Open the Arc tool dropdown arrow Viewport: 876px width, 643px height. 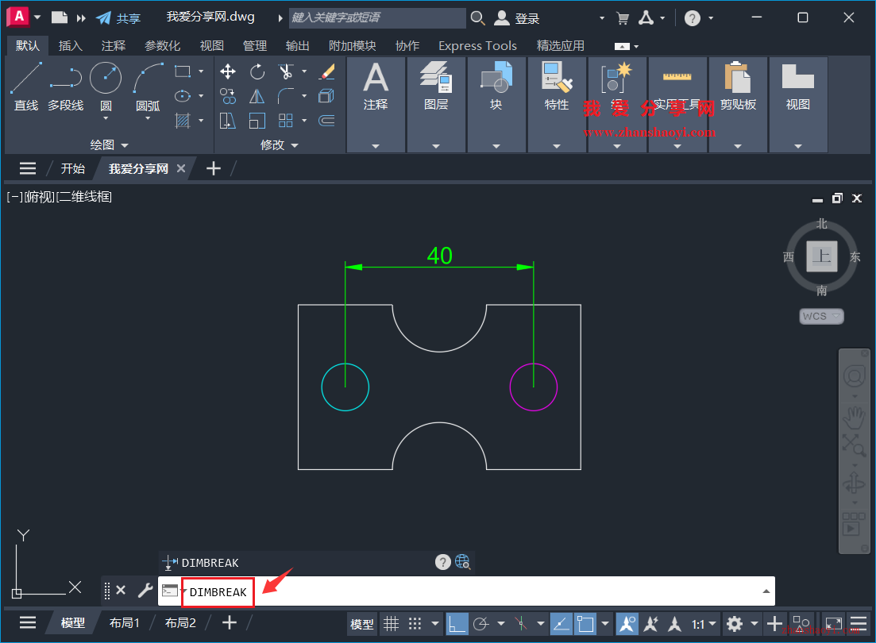point(148,118)
